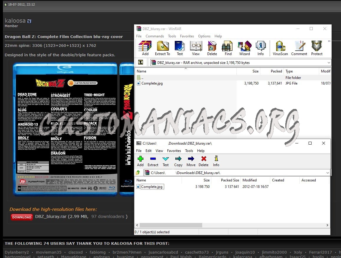This screenshot has height=258, width=341.
Task: Click the red DOWNLOAD button
Action: pos(22,217)
